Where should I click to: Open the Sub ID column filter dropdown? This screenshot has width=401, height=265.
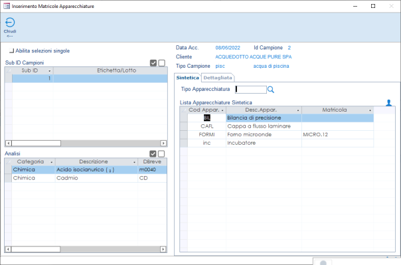[49, 71]
